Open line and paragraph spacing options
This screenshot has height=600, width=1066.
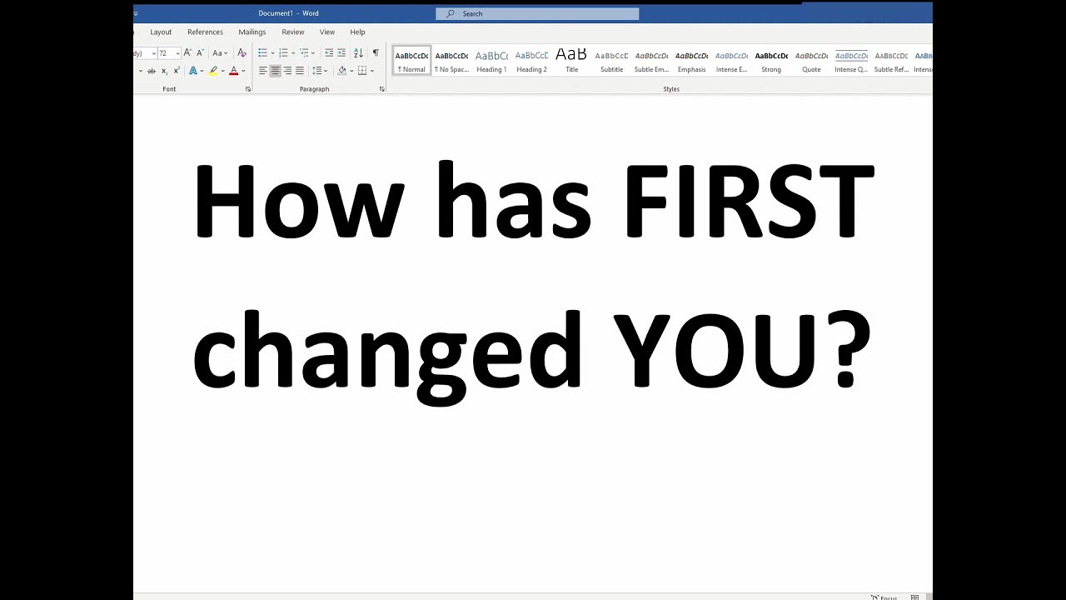[x=317, y=71]
